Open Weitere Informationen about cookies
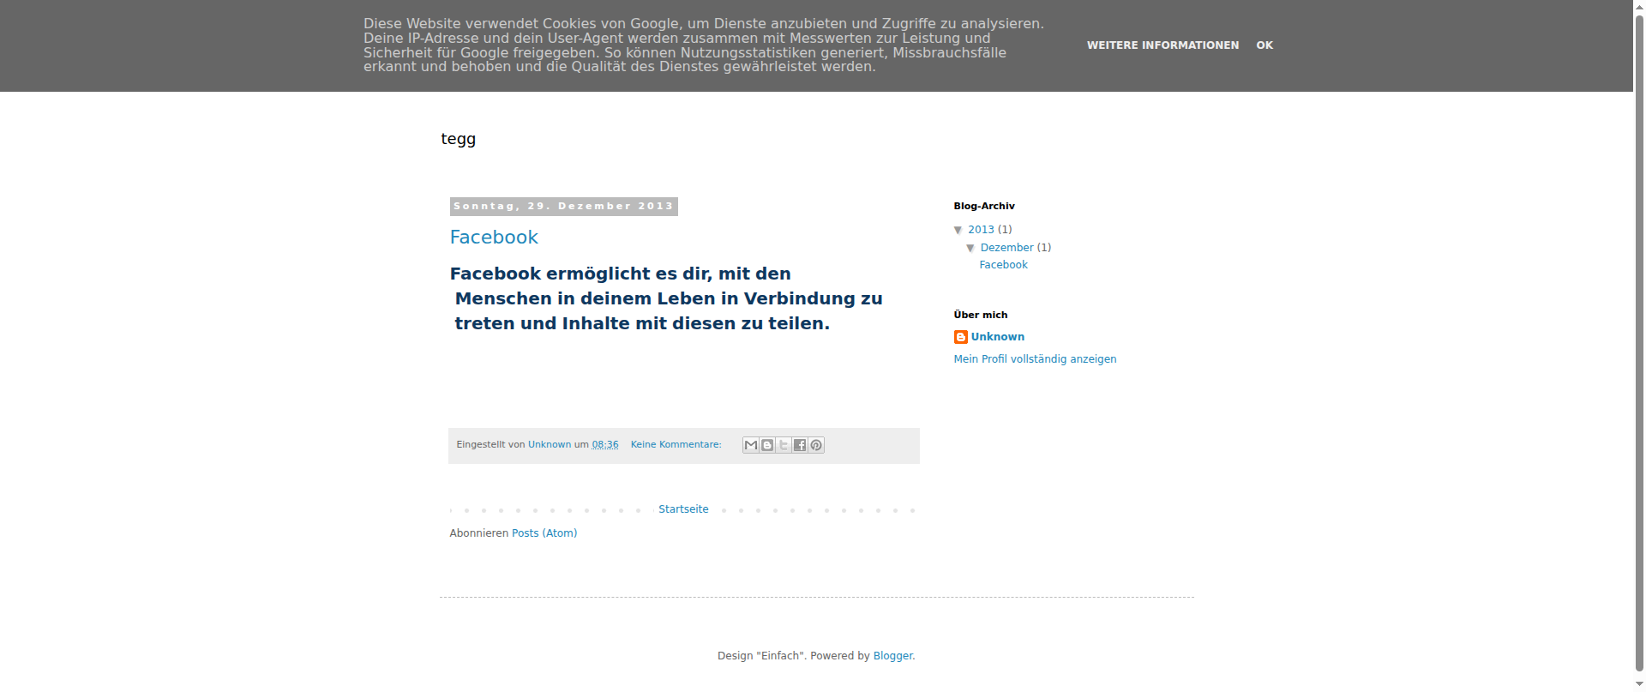The image size is (1646, 692). tap(1162, 45)
